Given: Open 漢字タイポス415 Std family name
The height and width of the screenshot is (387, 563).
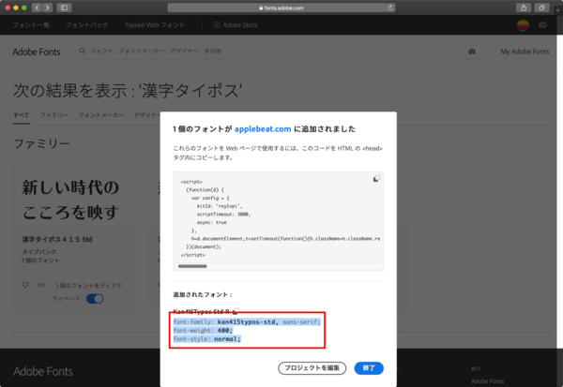Looking at the screenshot, I should click(57, 239).
